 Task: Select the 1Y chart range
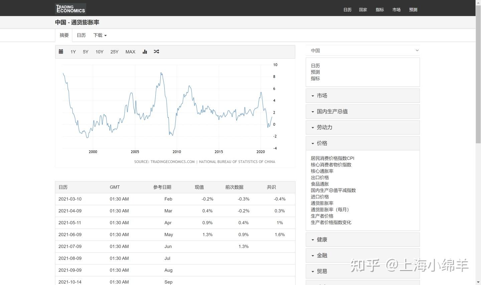coord(73,52)
